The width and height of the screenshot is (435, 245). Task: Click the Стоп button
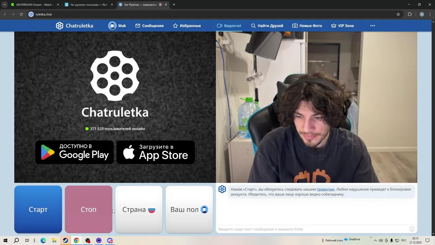[88, 209]
